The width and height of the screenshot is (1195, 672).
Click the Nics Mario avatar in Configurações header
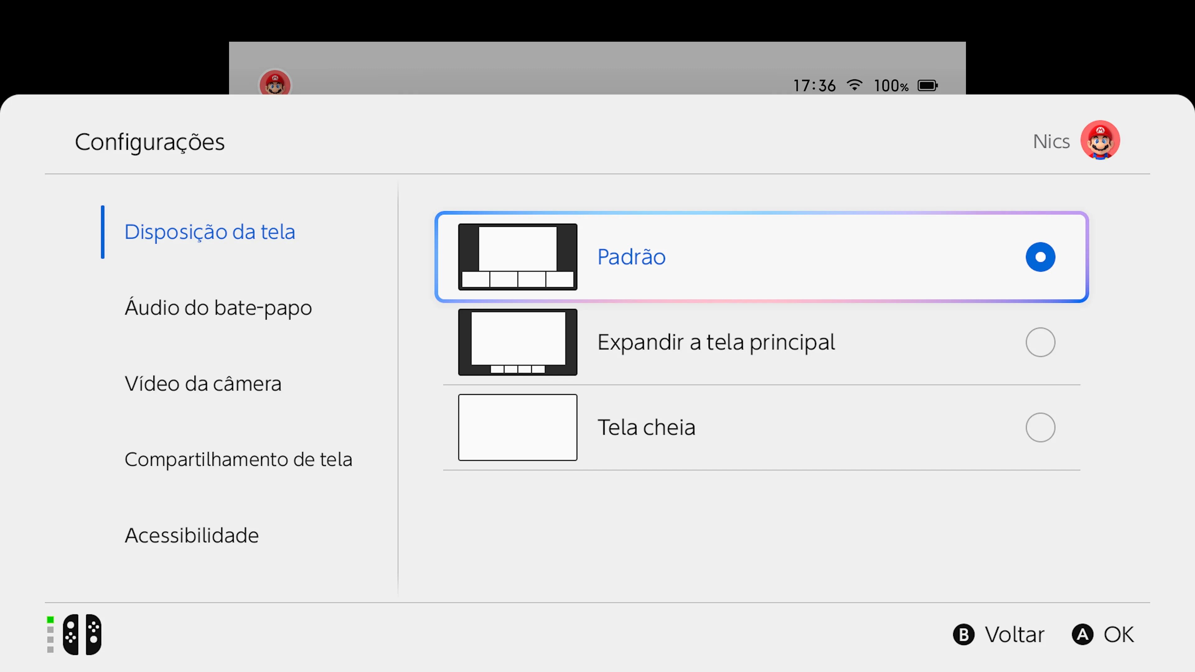[1100, 140]
